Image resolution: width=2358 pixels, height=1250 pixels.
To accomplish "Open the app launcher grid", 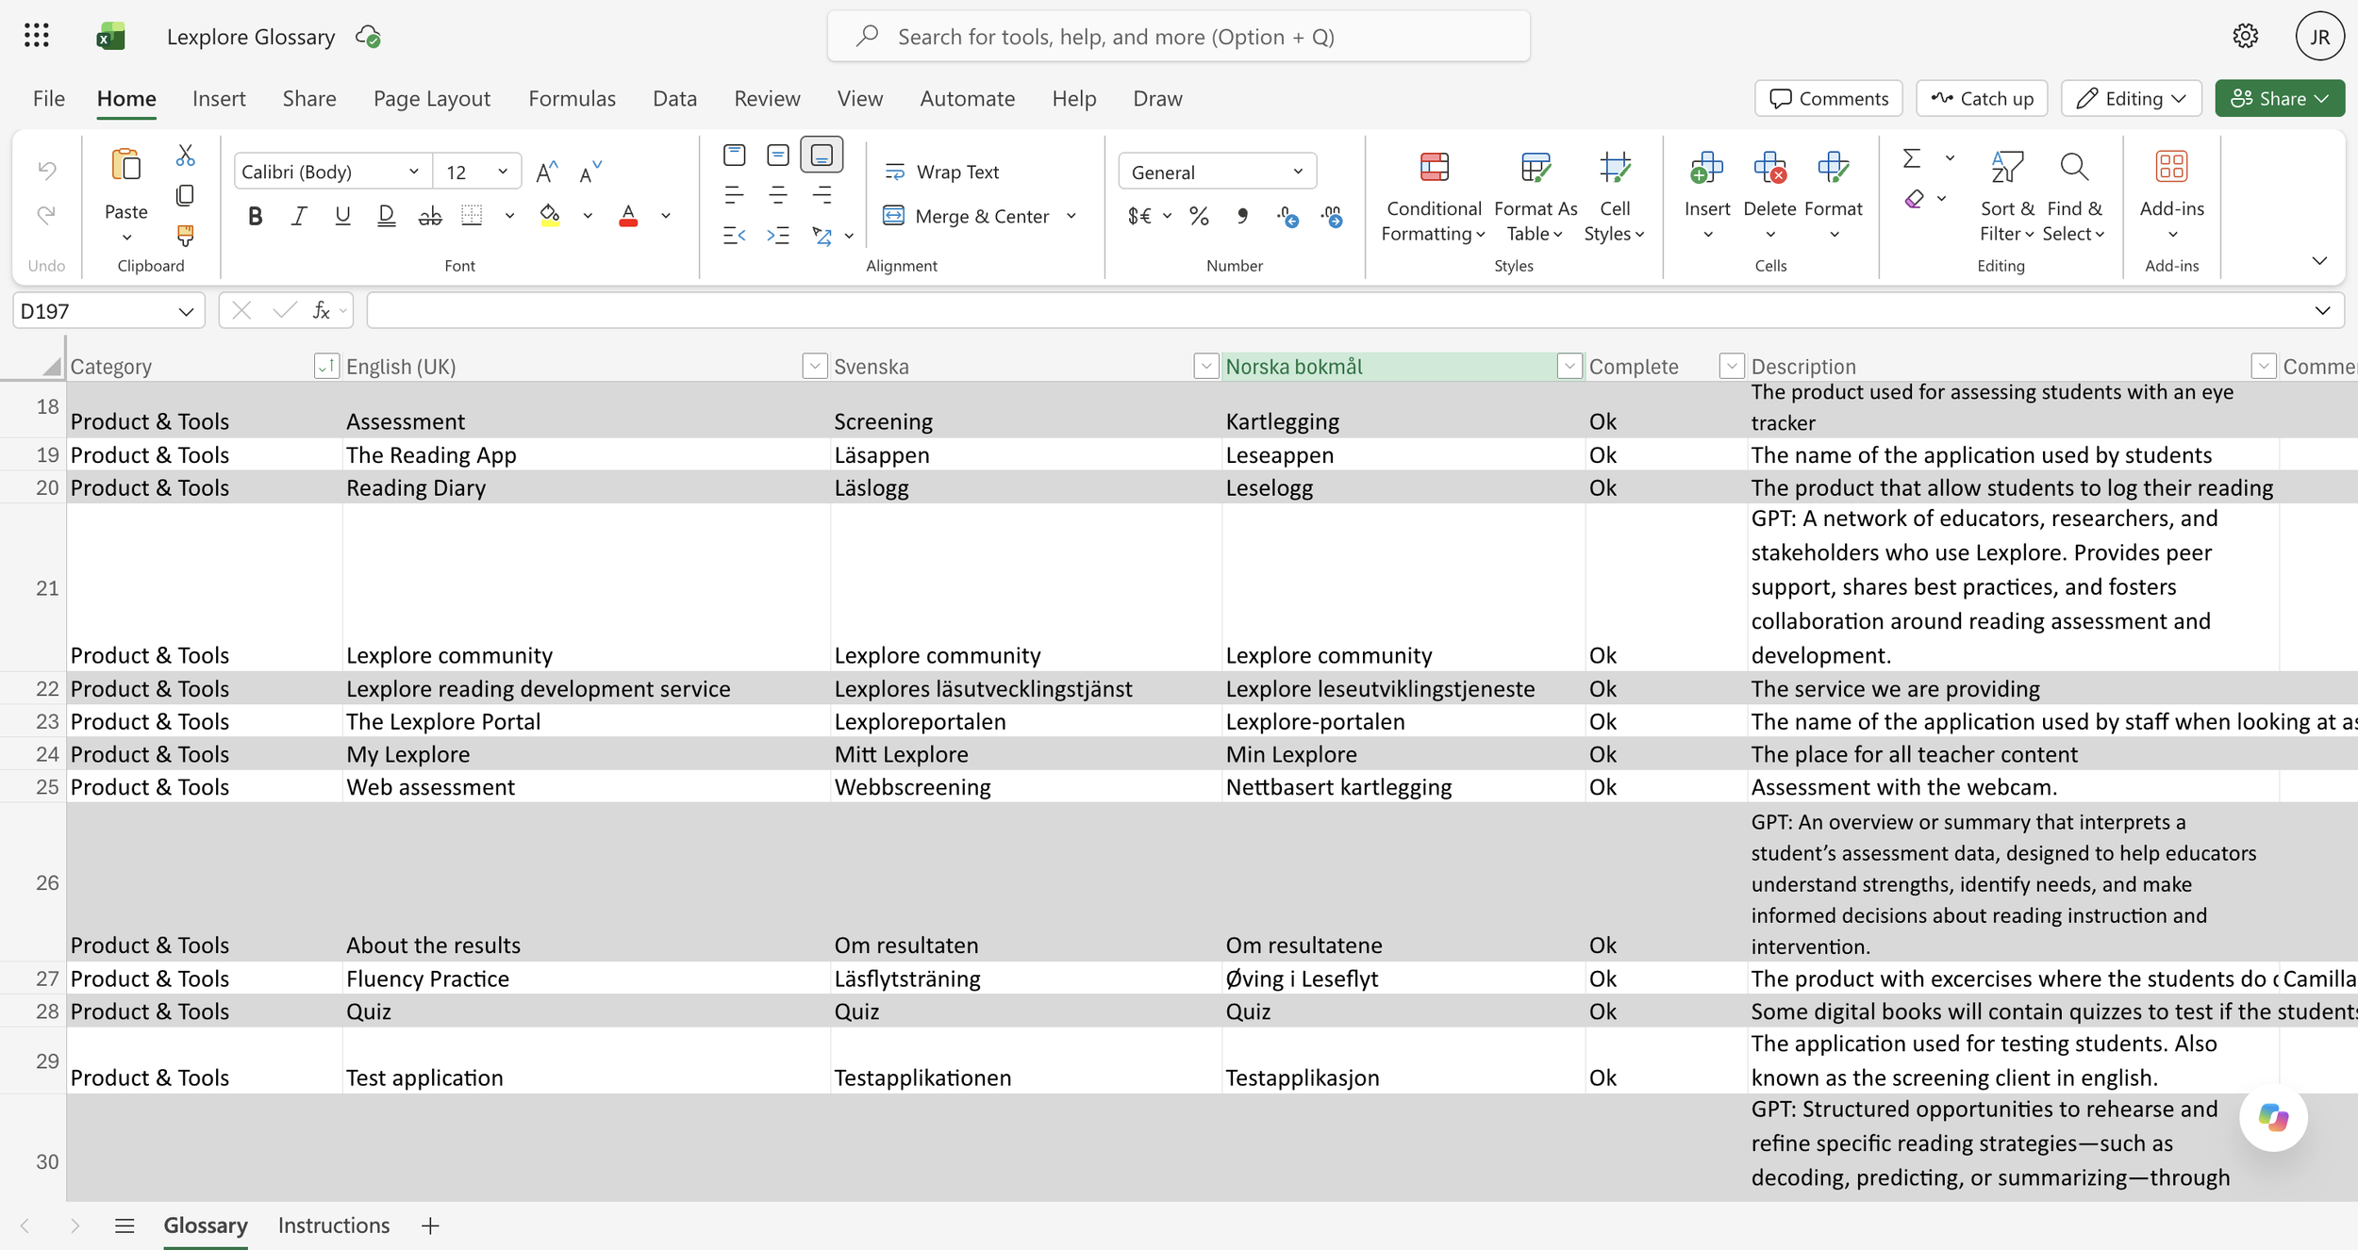I will point(36,36).
